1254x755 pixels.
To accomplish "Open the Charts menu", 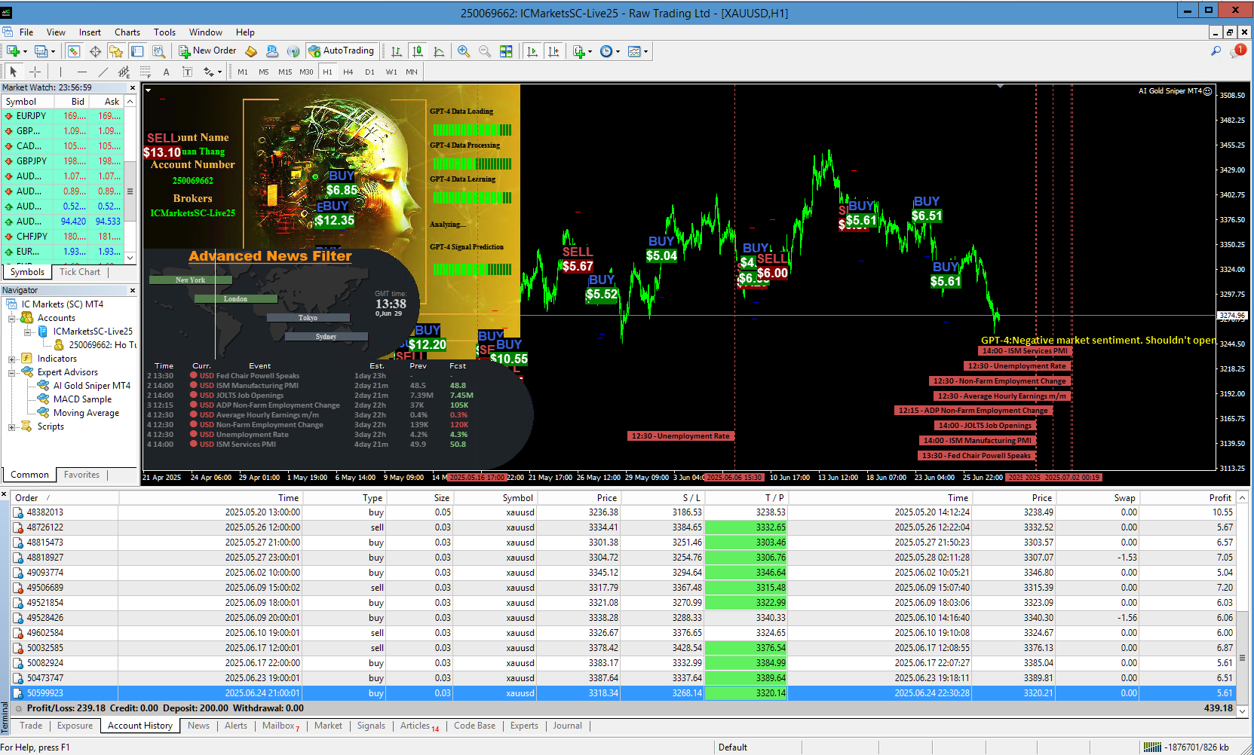I will click(127, 32).
